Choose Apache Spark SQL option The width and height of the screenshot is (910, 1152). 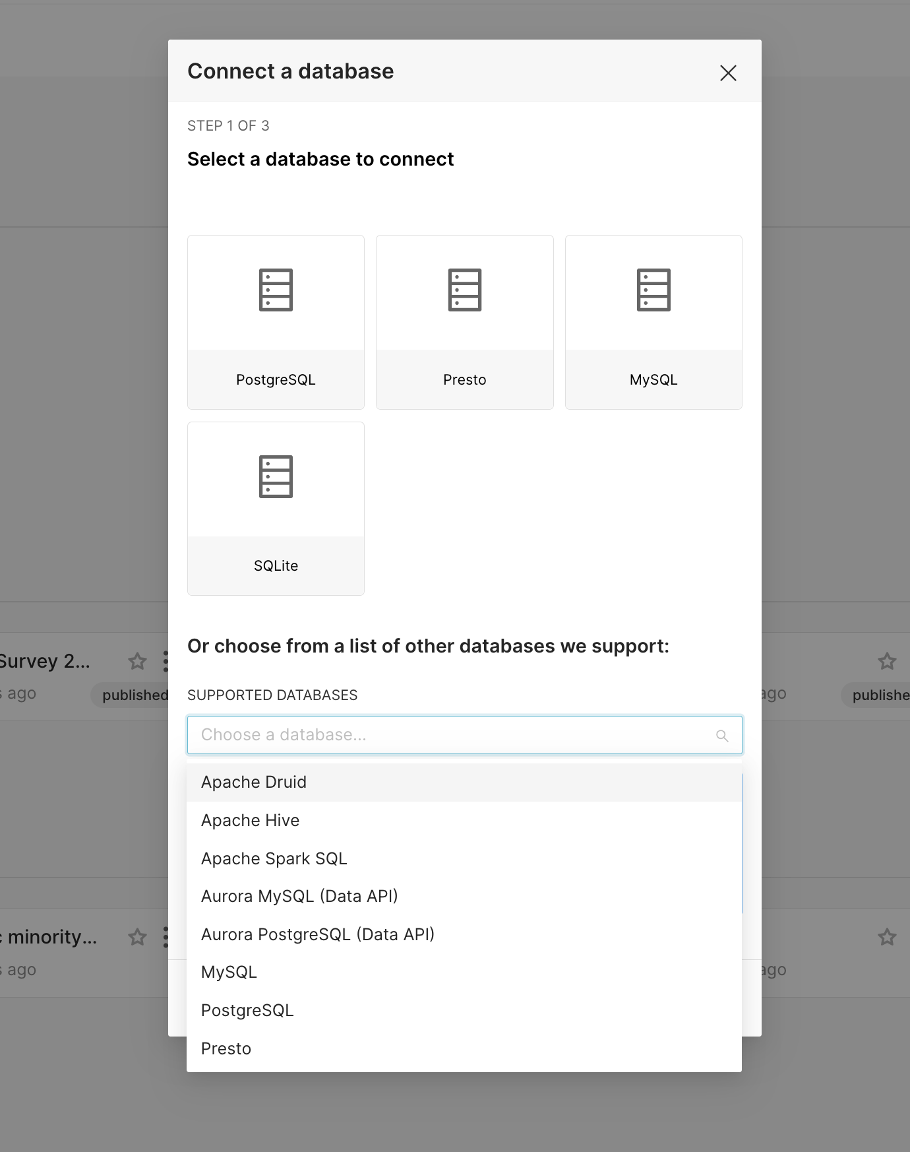click(x=274, y=858)
